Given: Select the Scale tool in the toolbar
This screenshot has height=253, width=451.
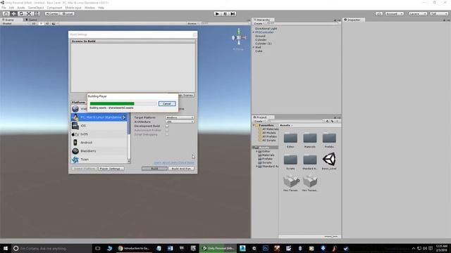Looking at the screenshot, I should click(x=29, y=14).
